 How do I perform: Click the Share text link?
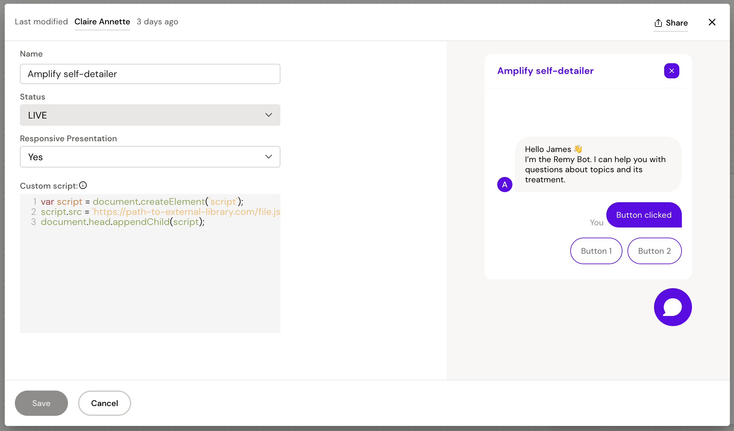click(x=676, y=23)
